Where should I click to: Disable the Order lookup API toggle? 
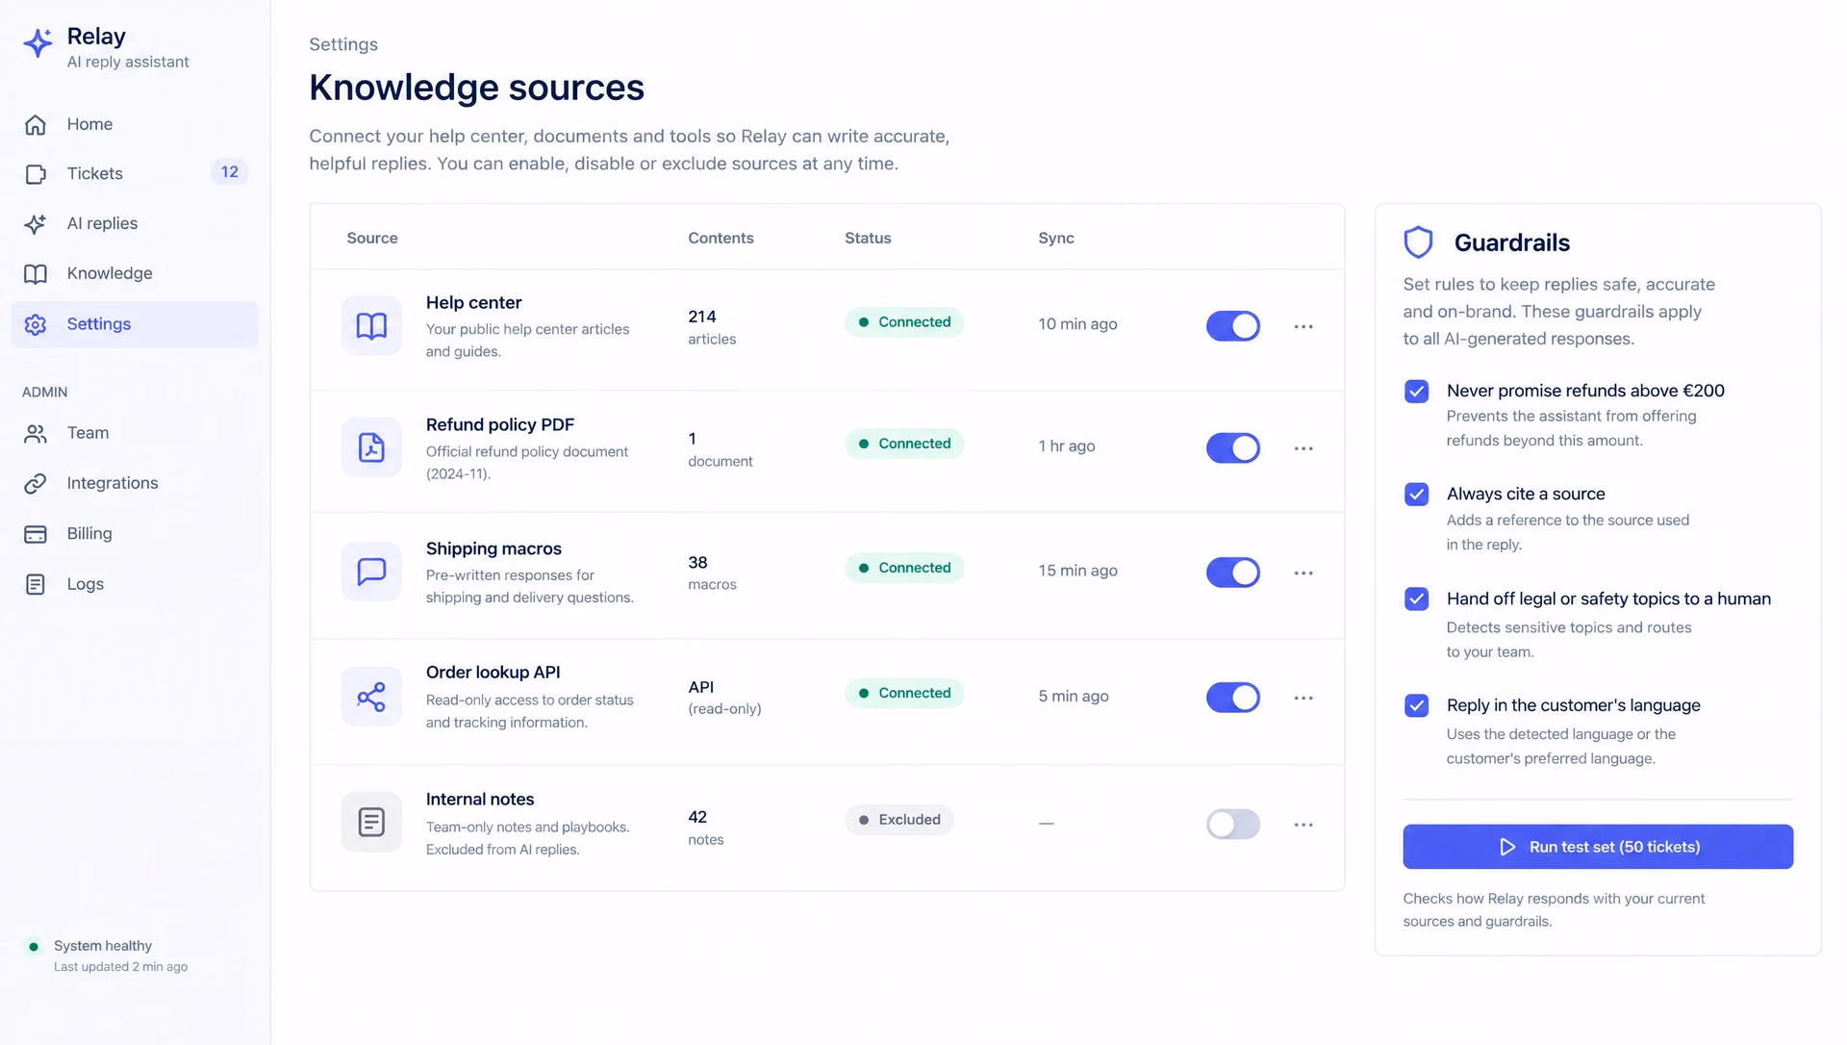pyautogui.click(x=1233, y=698)
